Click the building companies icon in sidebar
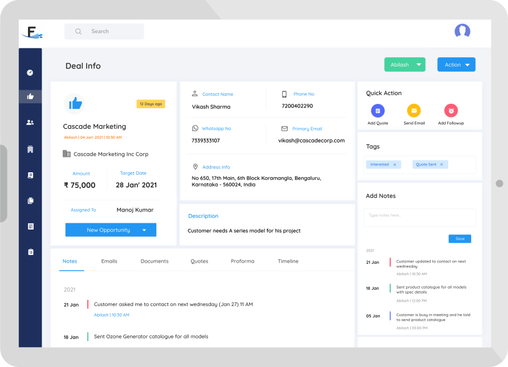508x367 pixels. click(x=30, y=149)
